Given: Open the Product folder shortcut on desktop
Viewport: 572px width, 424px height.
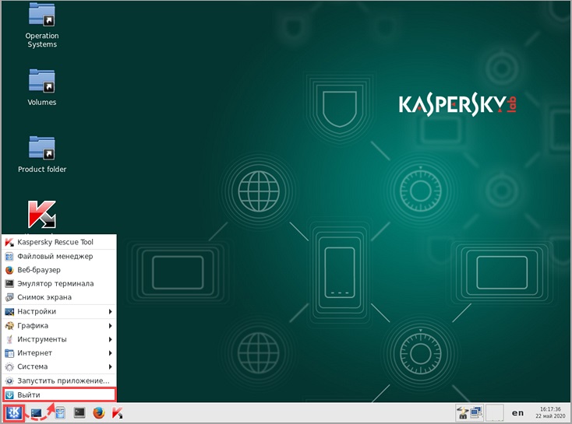Looking at the screenshot, I should (42, 155).
